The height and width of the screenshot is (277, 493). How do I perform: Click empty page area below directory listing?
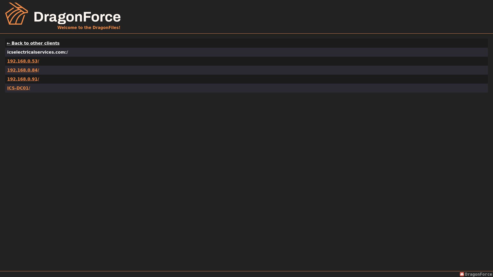point(246,180)
